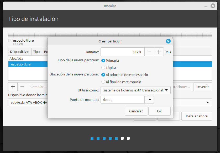This screenshot has width=220, height=153.
Task: Click the Revertir button
Action: 202,87
